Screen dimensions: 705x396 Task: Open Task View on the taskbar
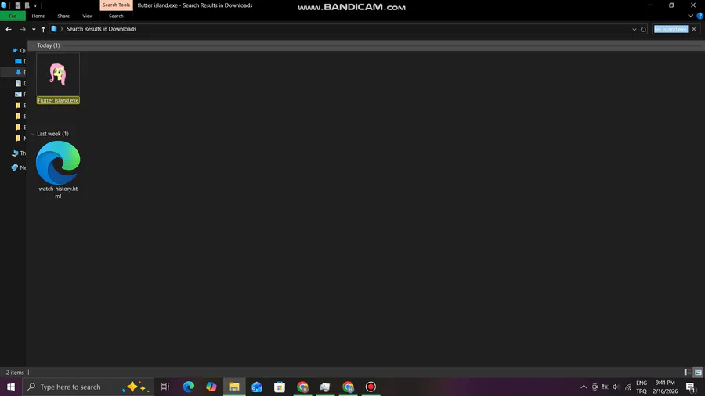click(x=165, y=387)
